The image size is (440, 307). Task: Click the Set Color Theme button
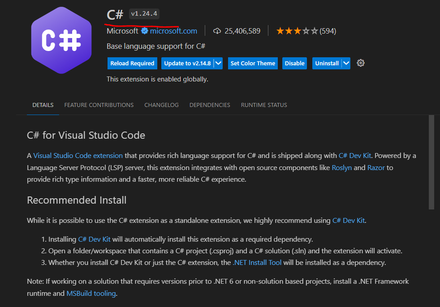pos(253,63)
